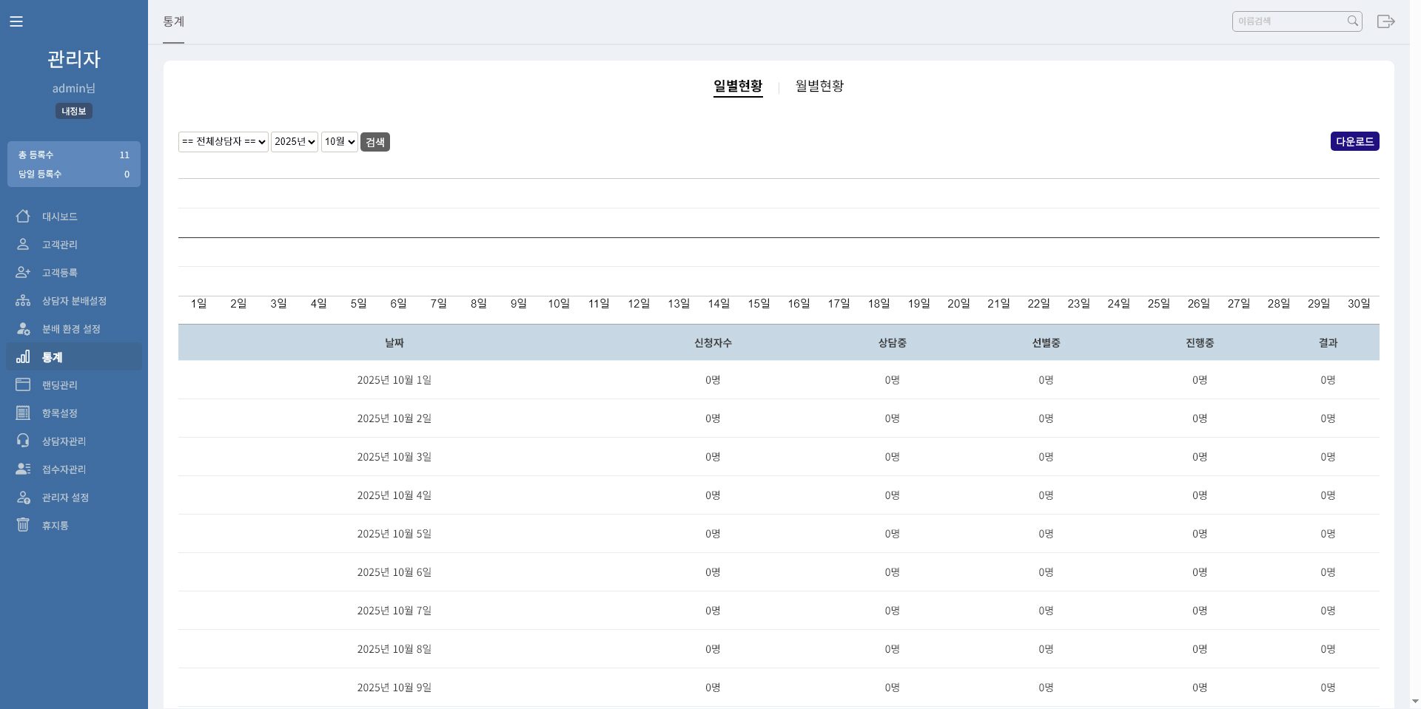Open the 휴지통 trash icon
Screen dimensions: 1421x709
point(23,525)
